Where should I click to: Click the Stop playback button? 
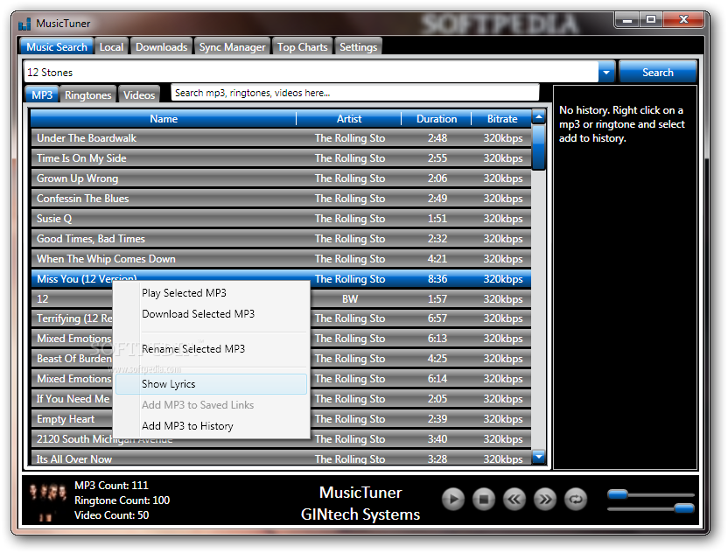point(483,500)
